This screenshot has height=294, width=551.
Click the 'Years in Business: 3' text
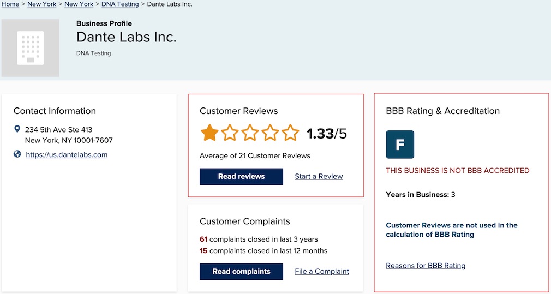pos(420,195)
